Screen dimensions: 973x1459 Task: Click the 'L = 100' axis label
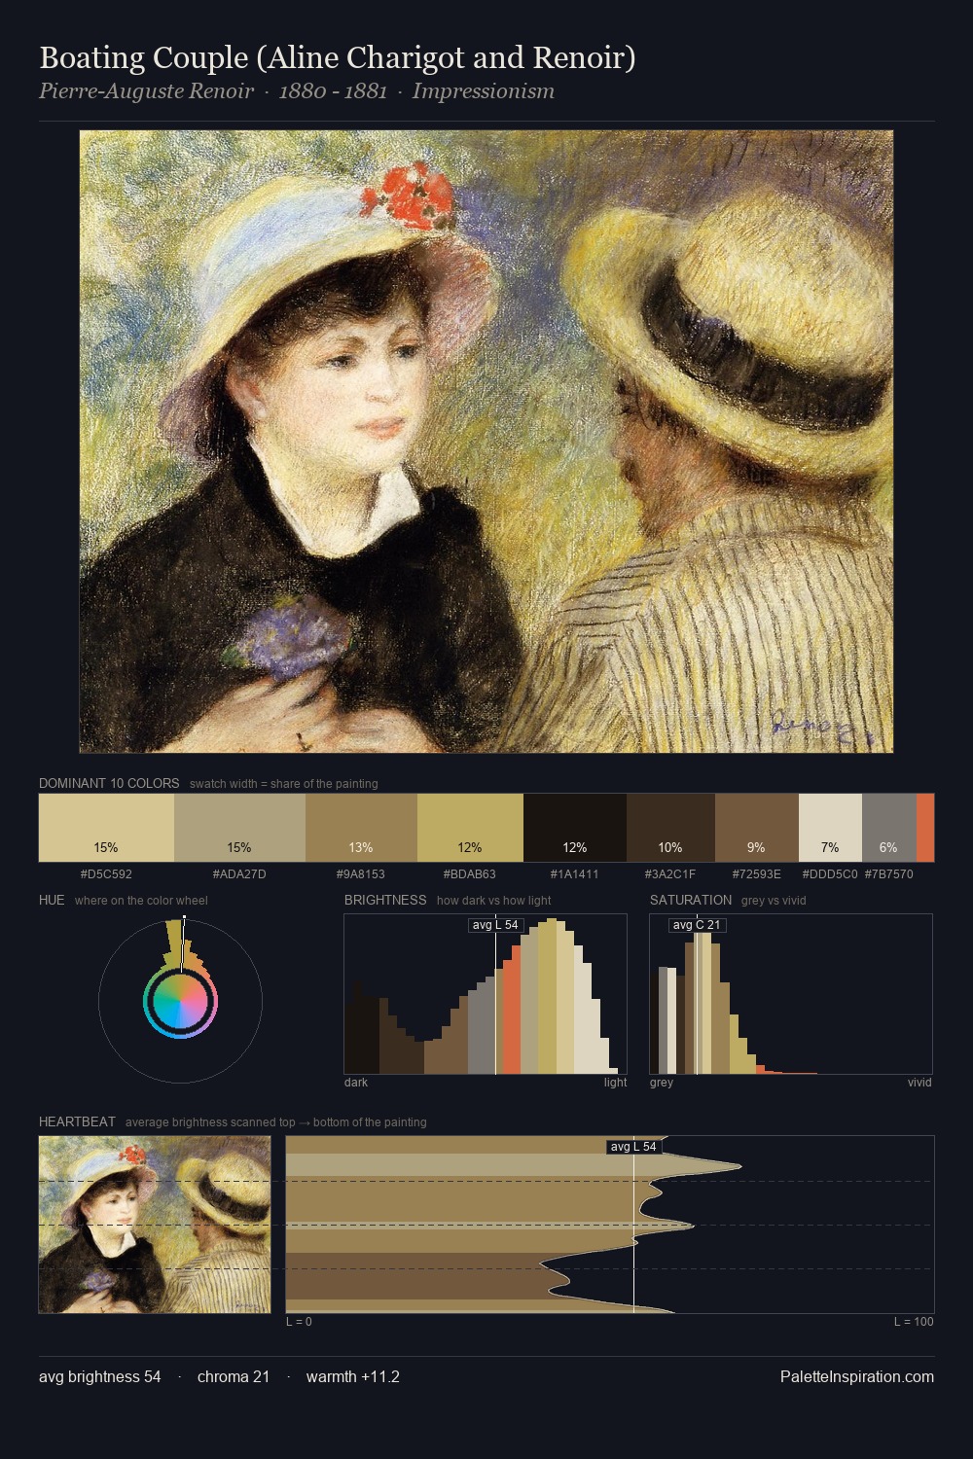coord(914,1322)
